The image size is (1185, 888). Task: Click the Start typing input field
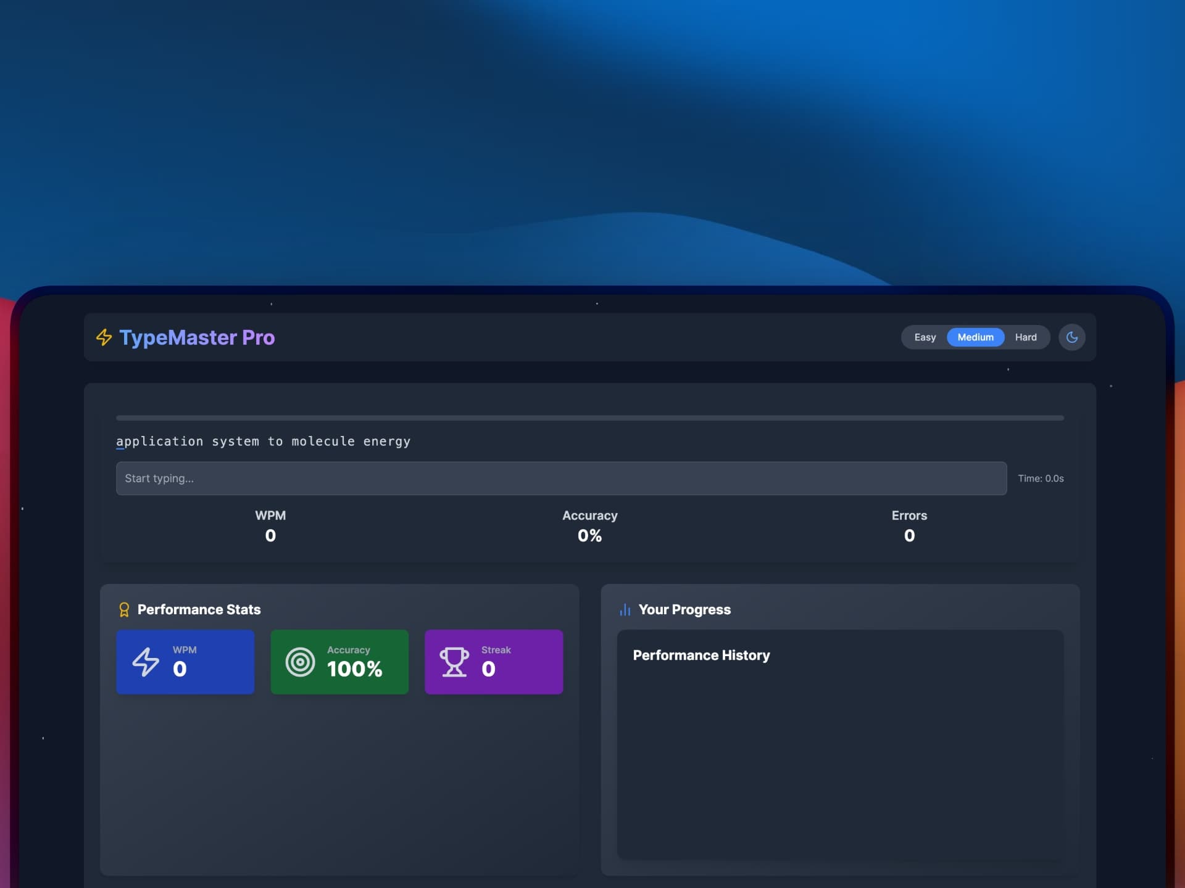pos(560,479)
